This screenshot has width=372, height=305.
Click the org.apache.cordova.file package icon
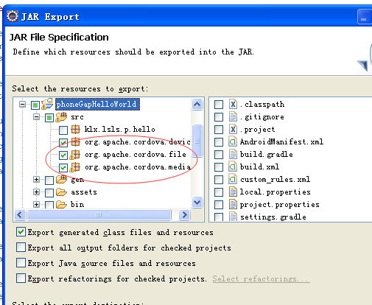pyautogui.click(x=74, y=155)
